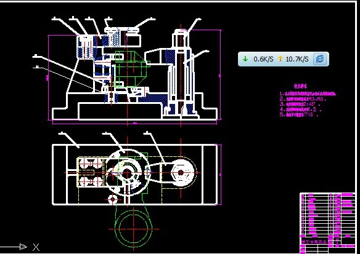
Task: Select note 5 mentioning IT18
Action: click(x=299, y=114)
